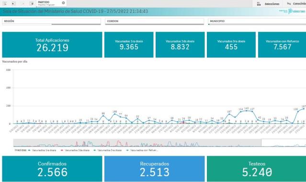
Task: Click the Buenos Aires province logo
Action: (x=292, y=11)
